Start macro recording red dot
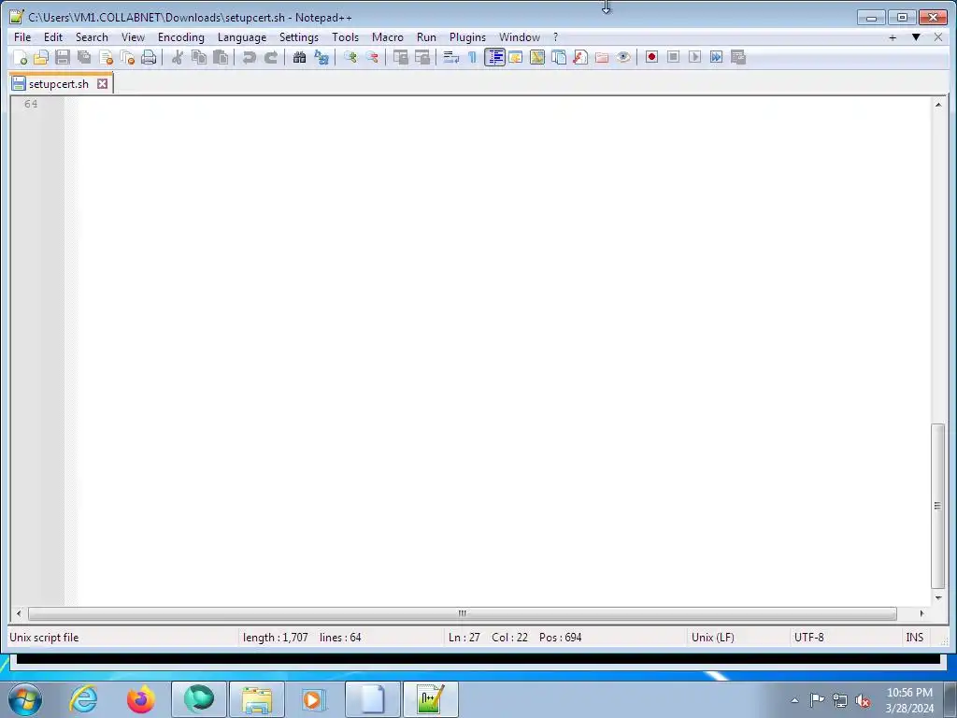 pos(651,57)
